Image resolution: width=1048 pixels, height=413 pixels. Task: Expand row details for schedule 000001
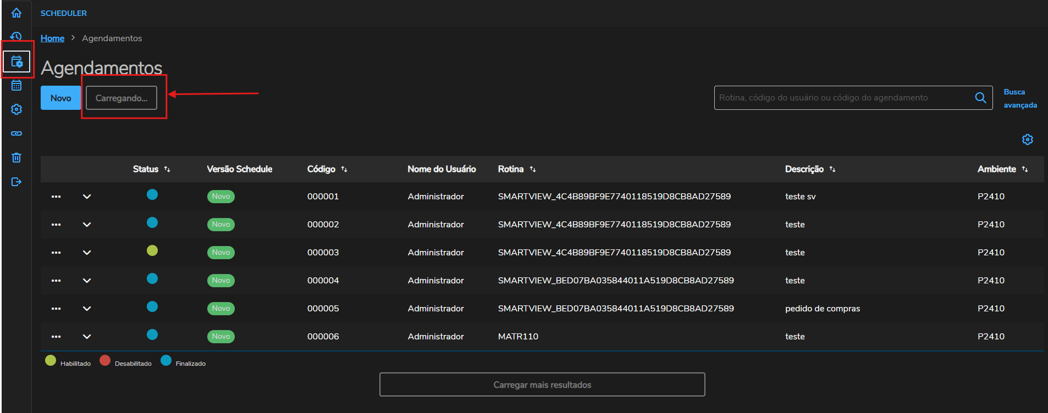(x=87, y=197)
